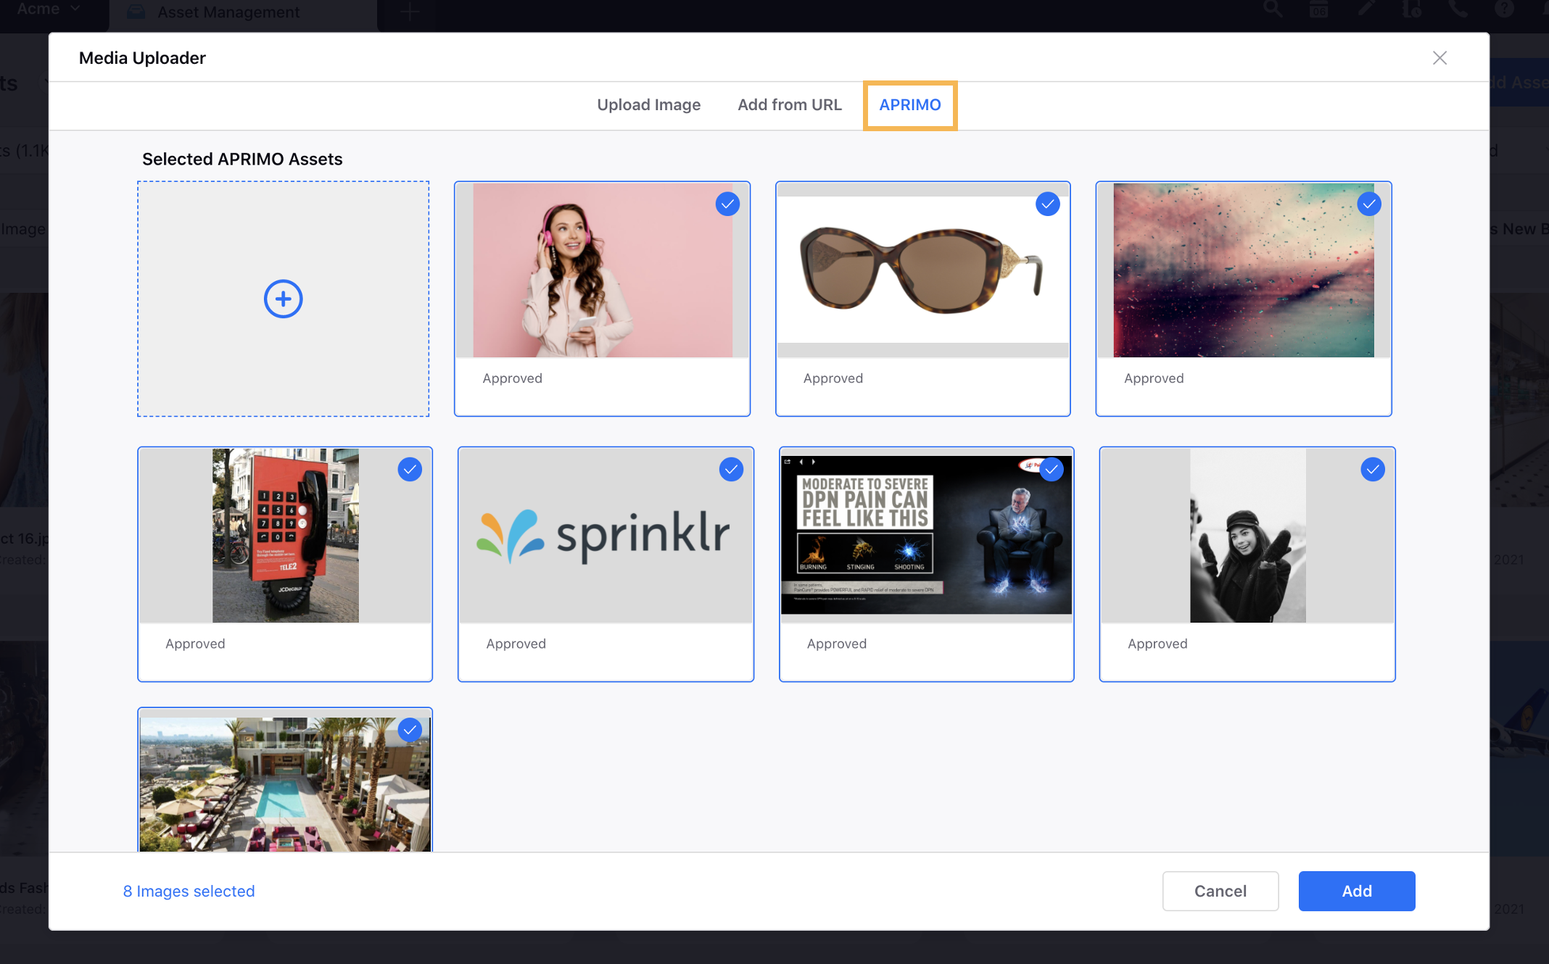
Task: Deselect the red phone billboard checkmark
Action: point(410,470)
